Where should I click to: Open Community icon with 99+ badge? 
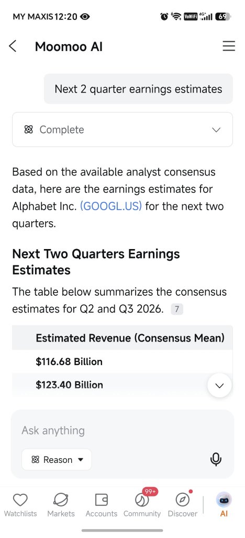tap(142, 500)
